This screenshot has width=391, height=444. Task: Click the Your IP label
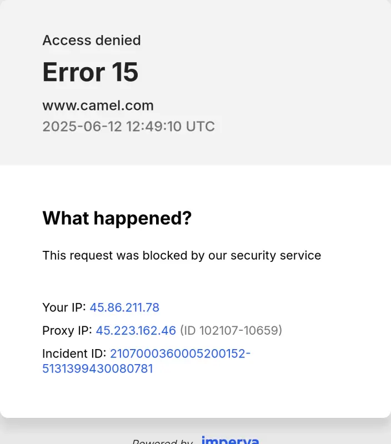pyautogui.click(x=64, y=307)
